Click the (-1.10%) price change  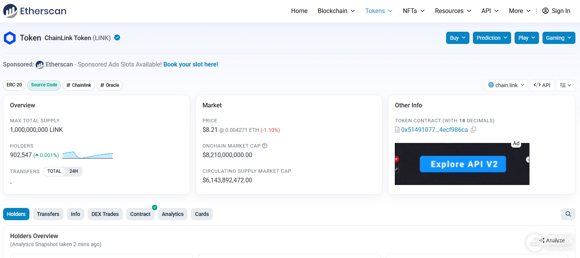pos(270,130)
